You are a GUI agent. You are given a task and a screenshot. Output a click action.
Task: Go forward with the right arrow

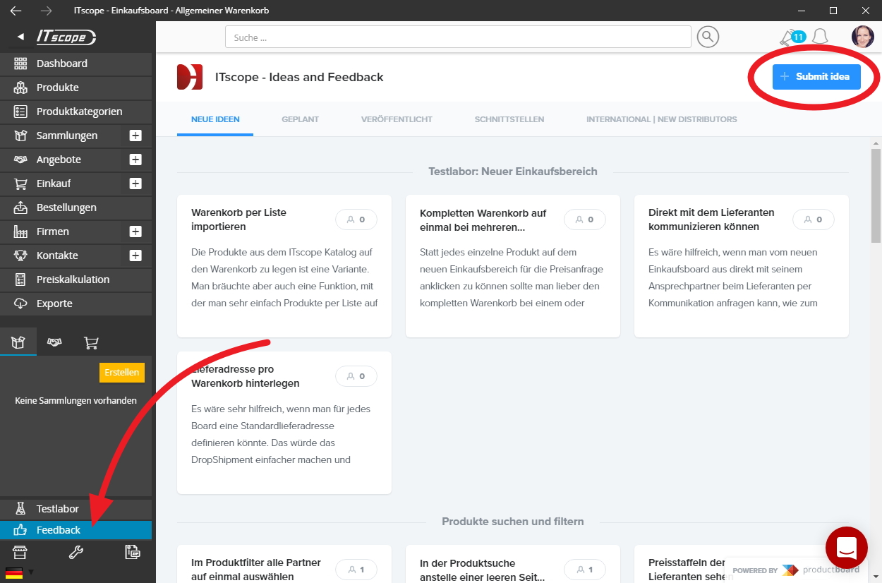point(46,11)
